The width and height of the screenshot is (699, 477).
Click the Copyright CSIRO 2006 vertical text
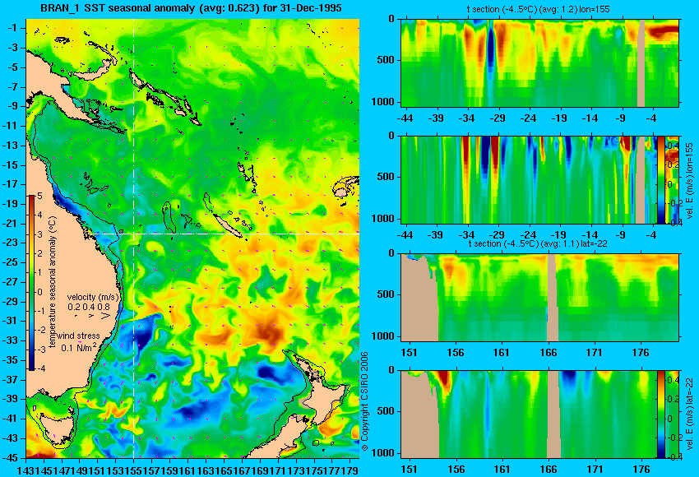tap(364, 401)
